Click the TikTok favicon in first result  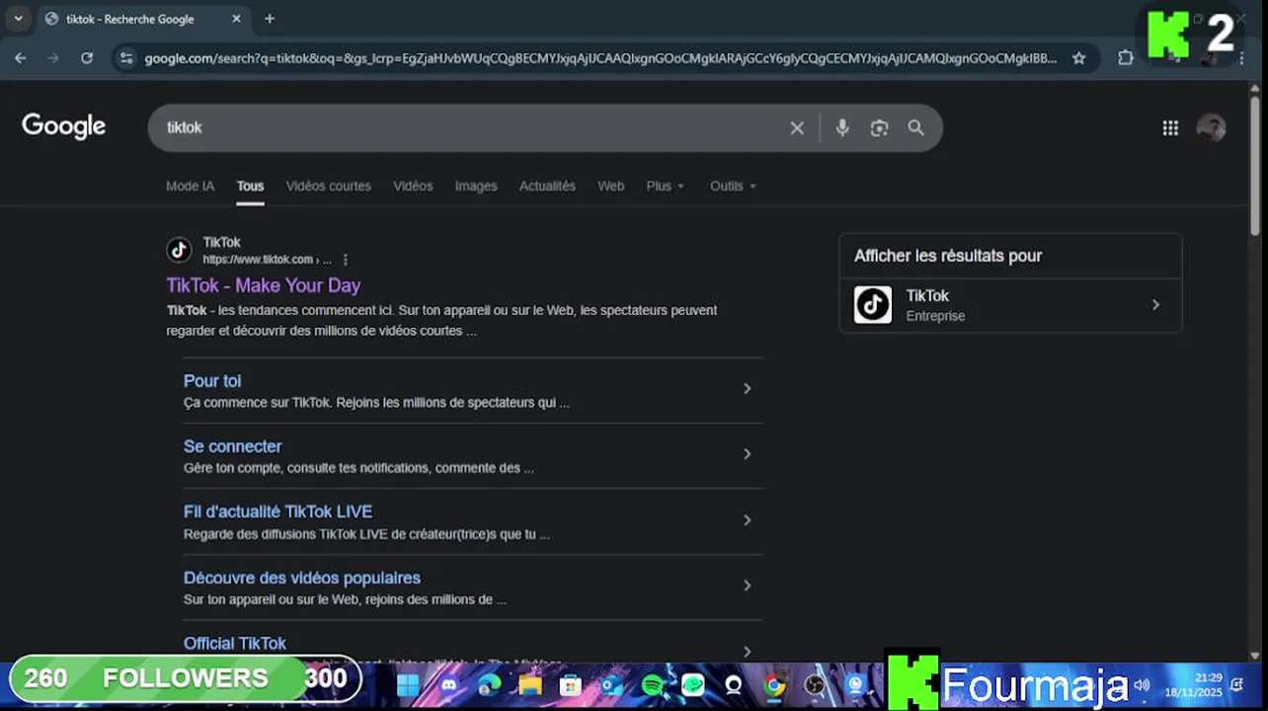coord(179,250)
